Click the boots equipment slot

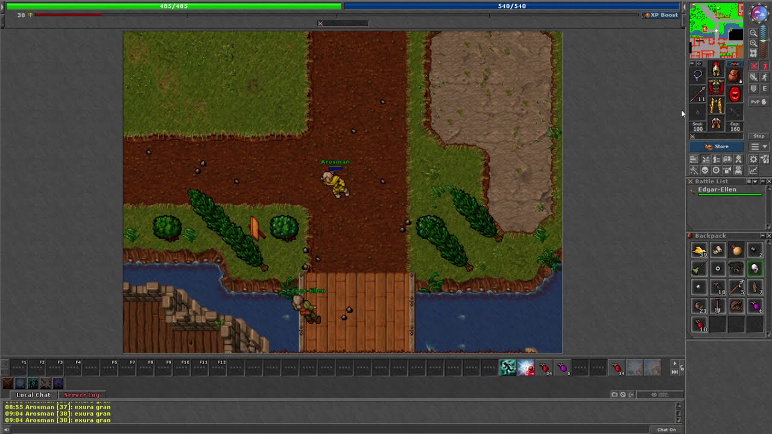pos(716,123)
